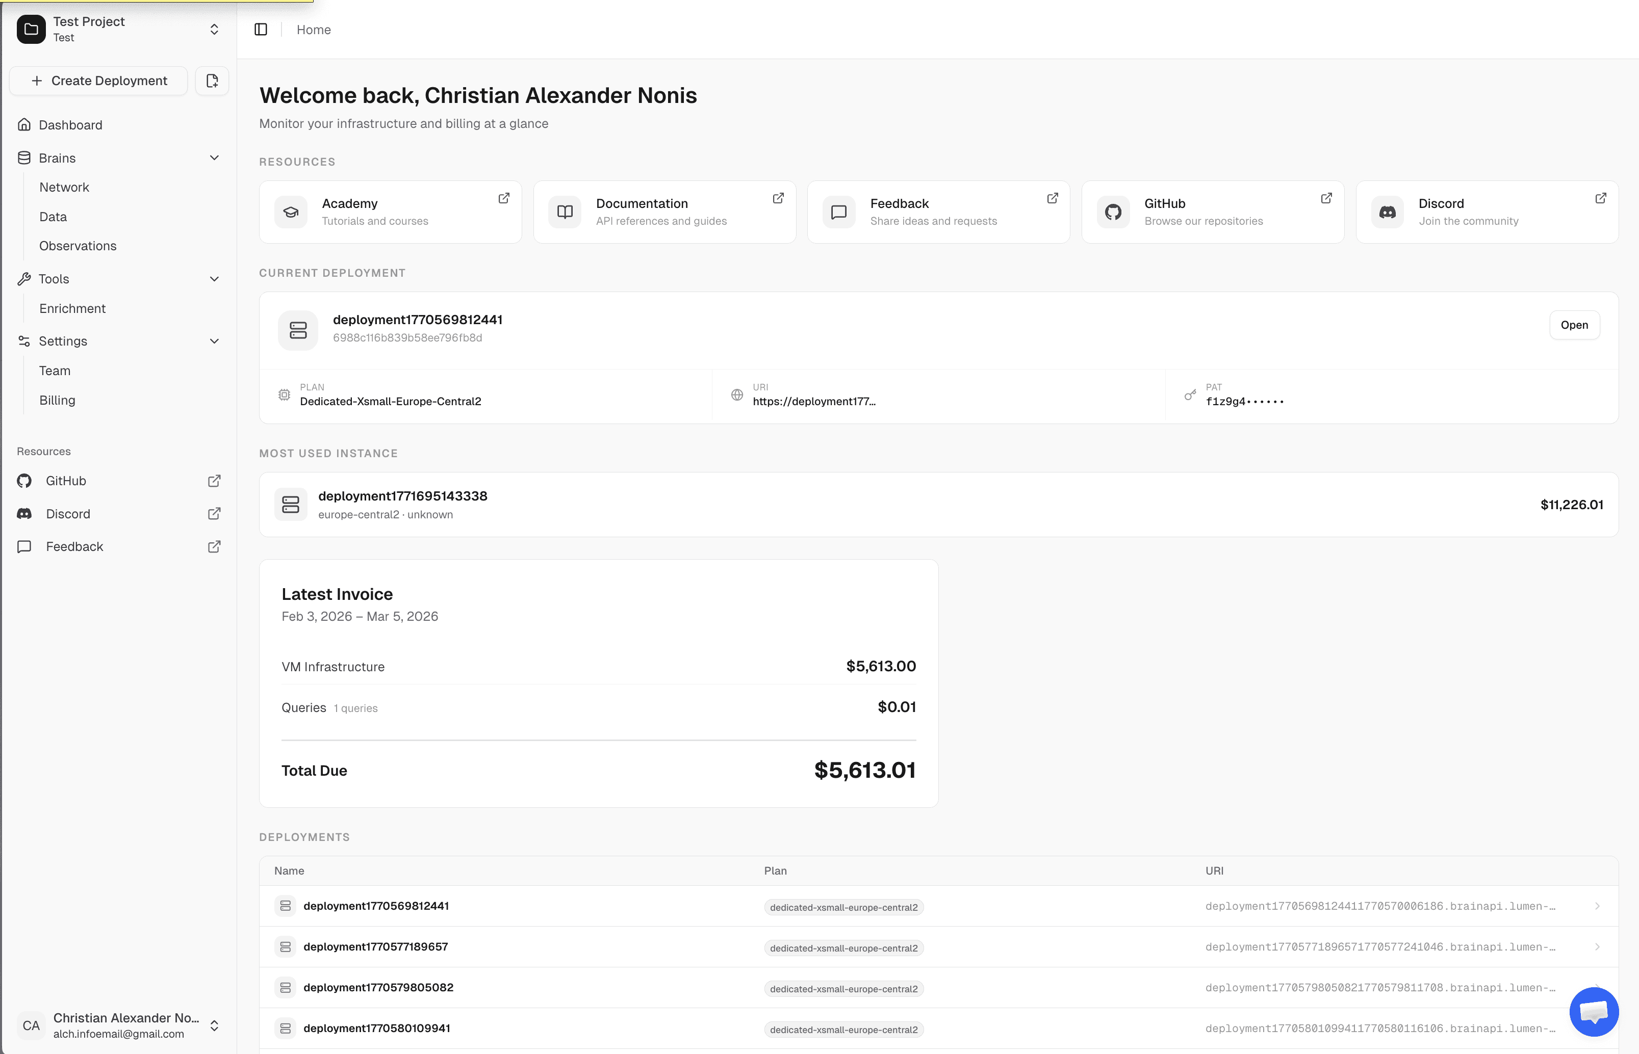The image size is (1639, 1054).
Task: Open deployment1770577189657 table row
Action: (376, 946)
